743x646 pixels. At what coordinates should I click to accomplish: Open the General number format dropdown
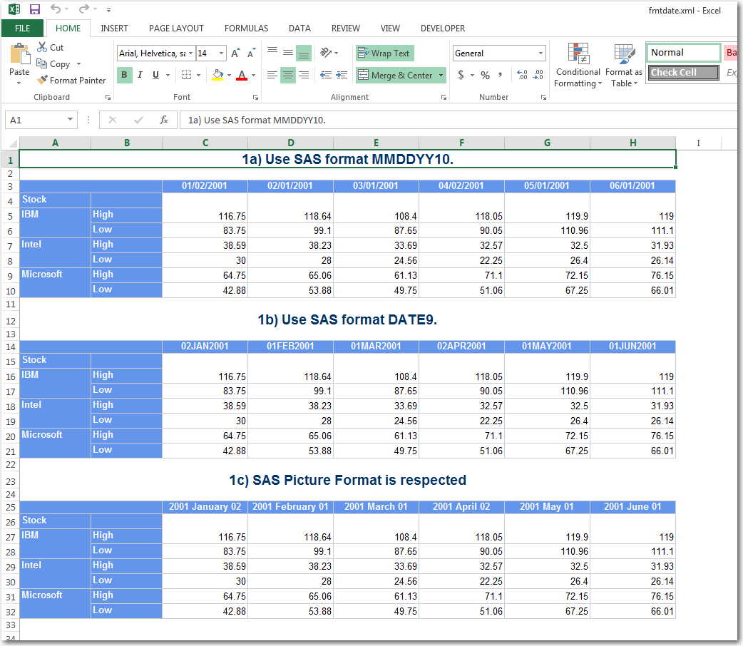[540, 53]
